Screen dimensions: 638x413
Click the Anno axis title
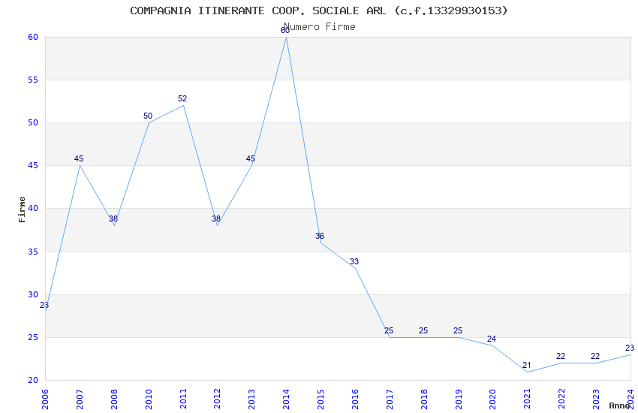(x=620, y=405)
